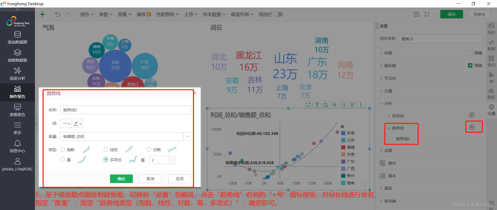Click the preview report icon
The height and width of the screenshot is (210, 497).
pyautogui.click(x=416, y=15)
